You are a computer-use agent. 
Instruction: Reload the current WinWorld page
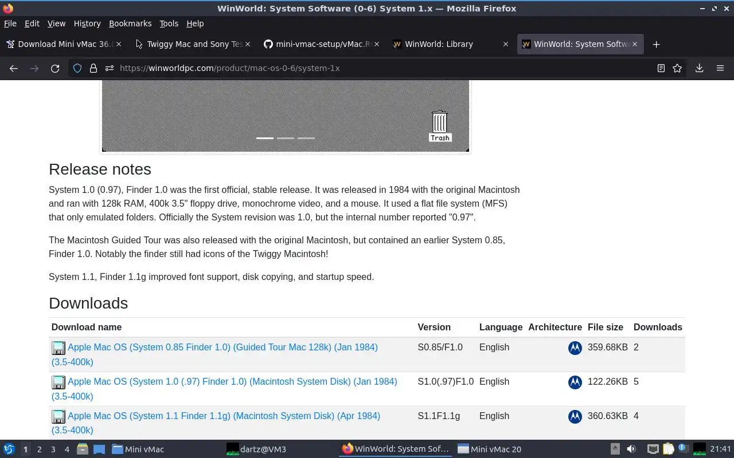[x=55, y=68]
